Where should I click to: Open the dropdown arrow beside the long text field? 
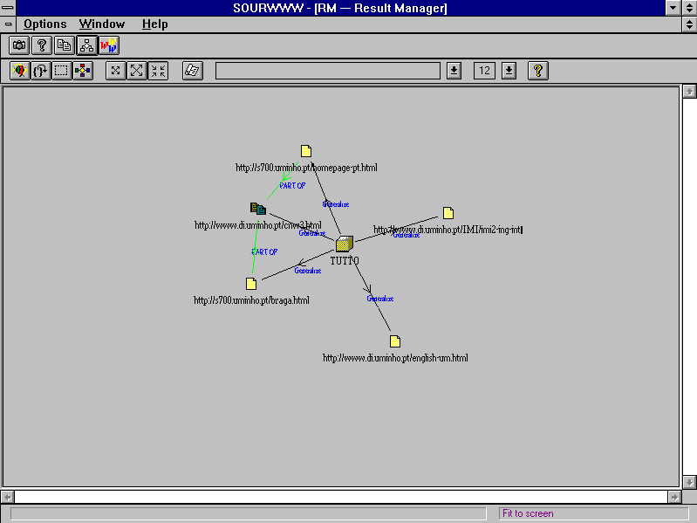(x=454, y=71)
